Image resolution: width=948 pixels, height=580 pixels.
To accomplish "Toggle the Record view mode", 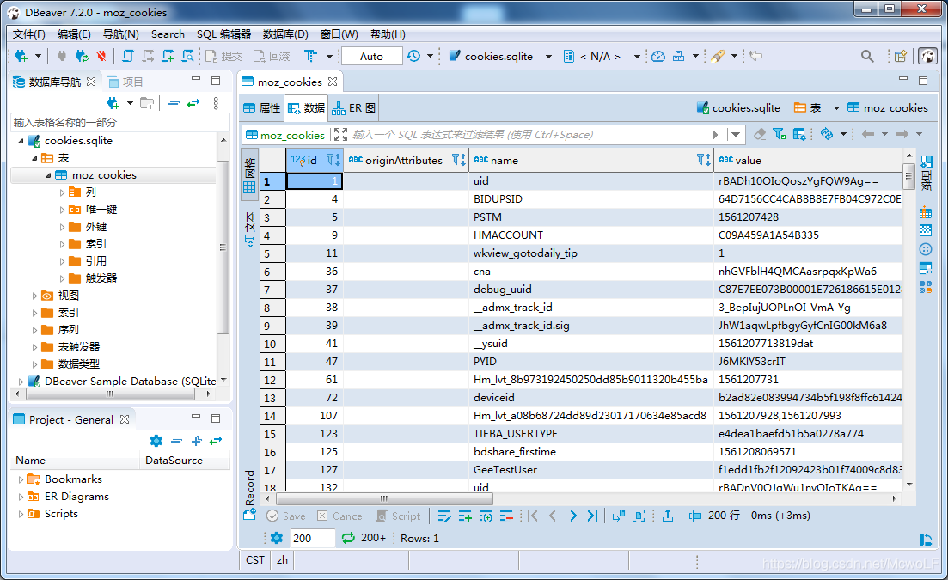I will 250,495.
